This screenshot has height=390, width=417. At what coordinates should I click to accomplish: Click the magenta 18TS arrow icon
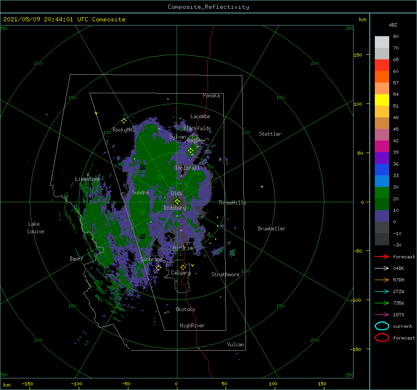[x=382, y=315]
